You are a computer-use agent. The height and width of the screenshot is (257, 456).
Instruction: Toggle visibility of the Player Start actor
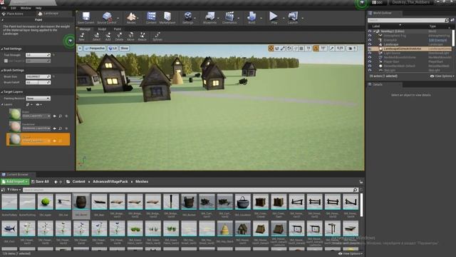click(370, 61)
